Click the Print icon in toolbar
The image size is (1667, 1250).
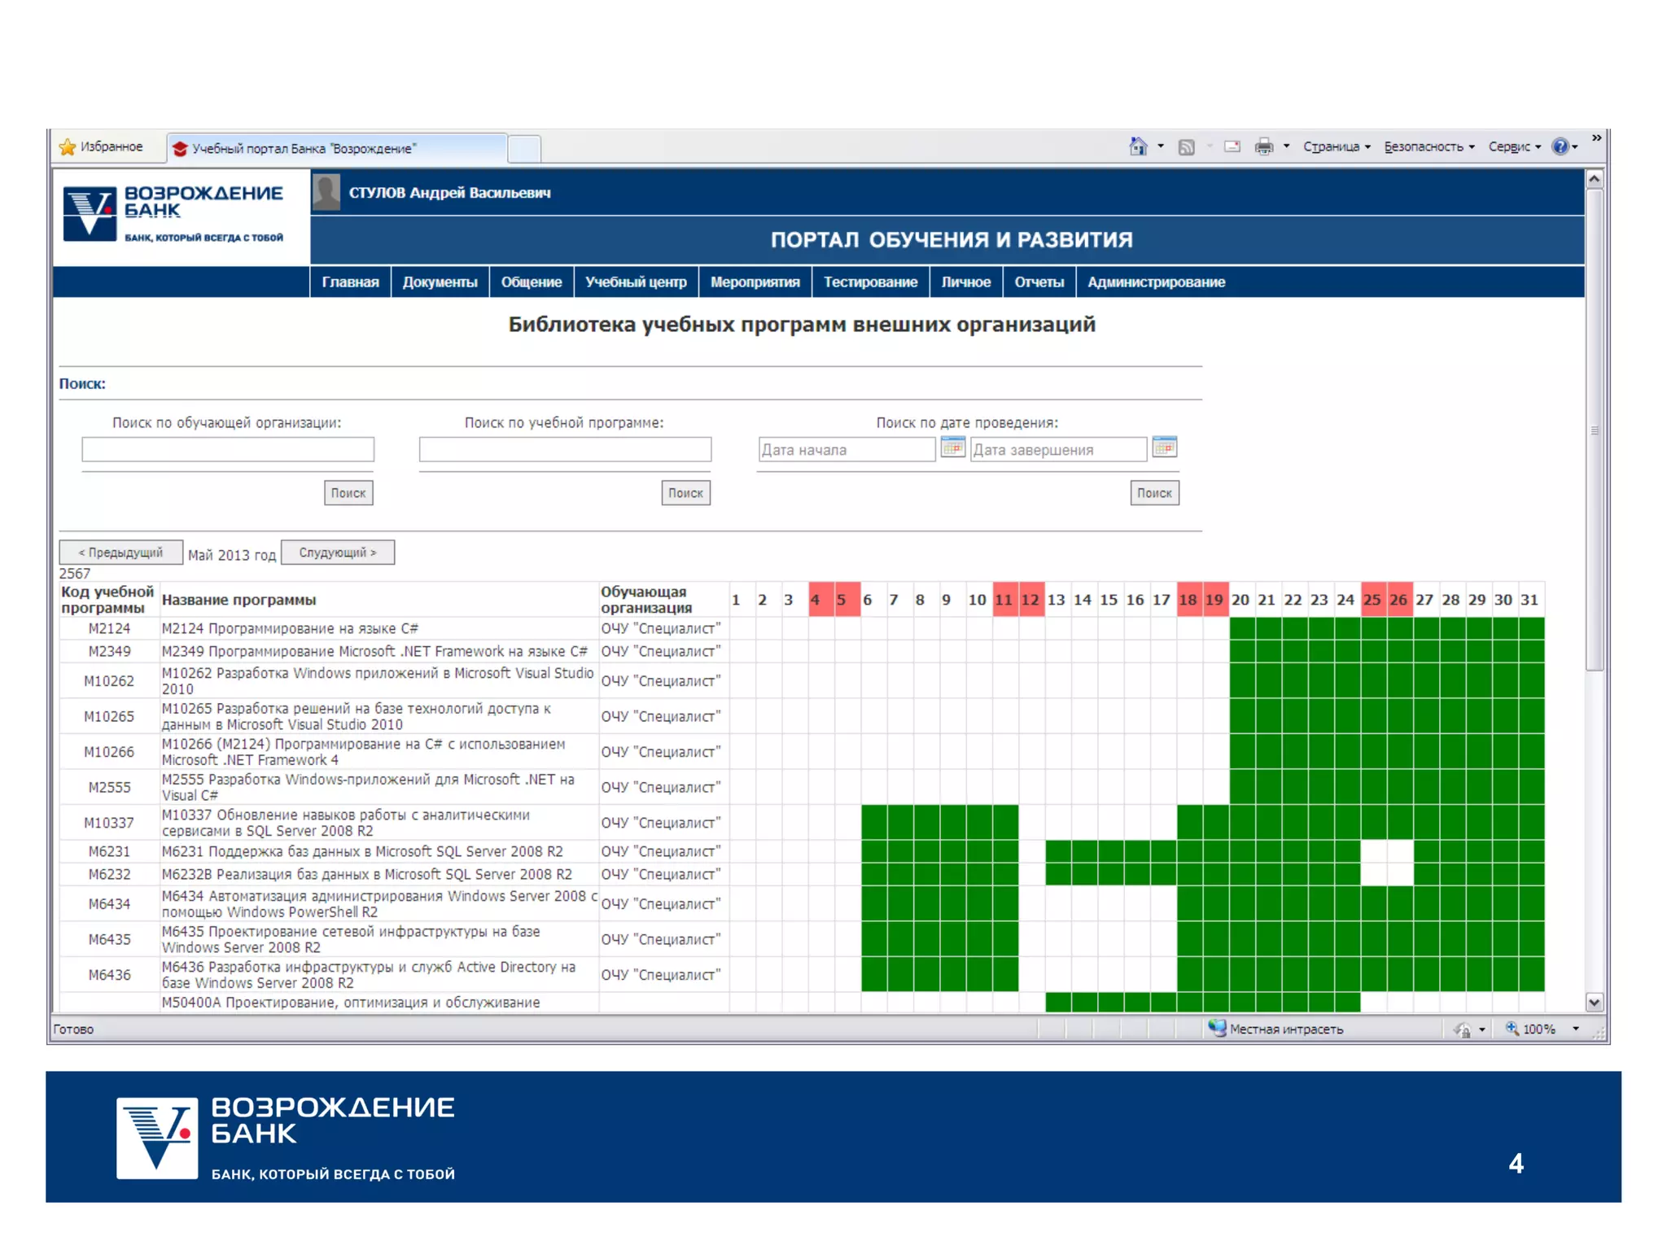(1263, 147)
